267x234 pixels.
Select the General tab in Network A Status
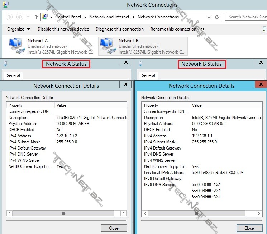[x=13, y=75]
